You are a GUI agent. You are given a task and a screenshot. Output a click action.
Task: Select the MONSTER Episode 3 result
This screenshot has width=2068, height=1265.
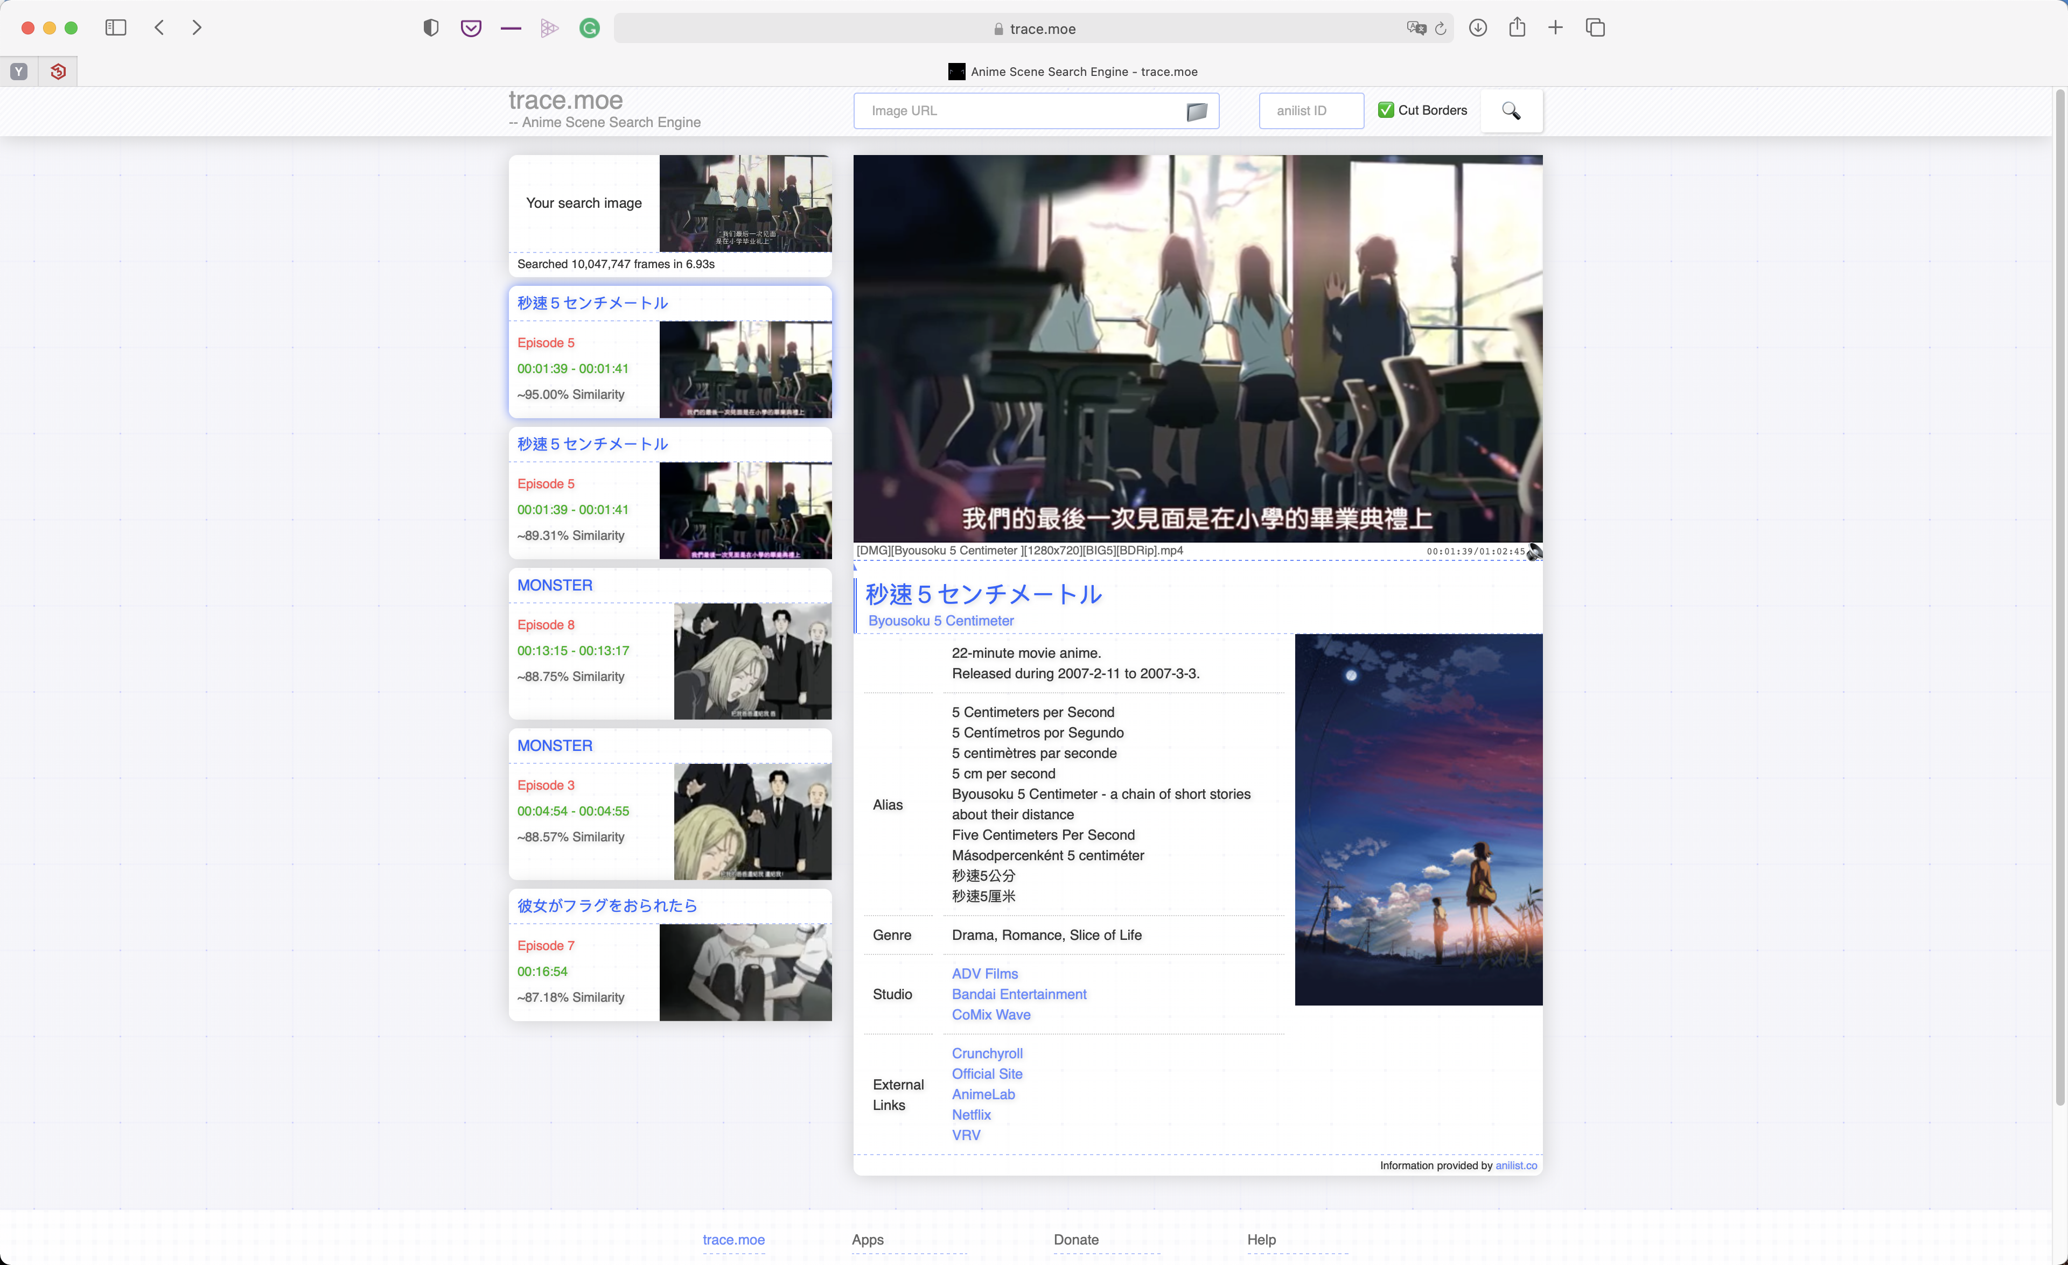[670, 804]
